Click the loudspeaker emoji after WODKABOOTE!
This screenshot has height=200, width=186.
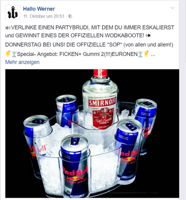point(148,36)
